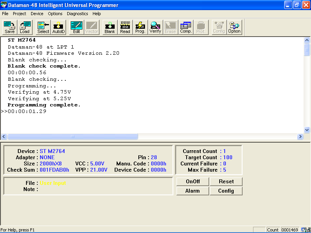The image size is (311, 233).
Task: Click the greyed Vector toolbar icon
Action: point(92,27)
